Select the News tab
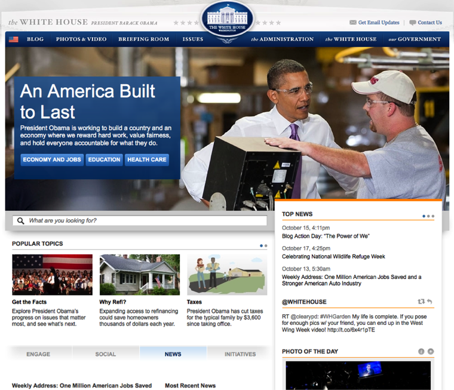 pos(173,354)
